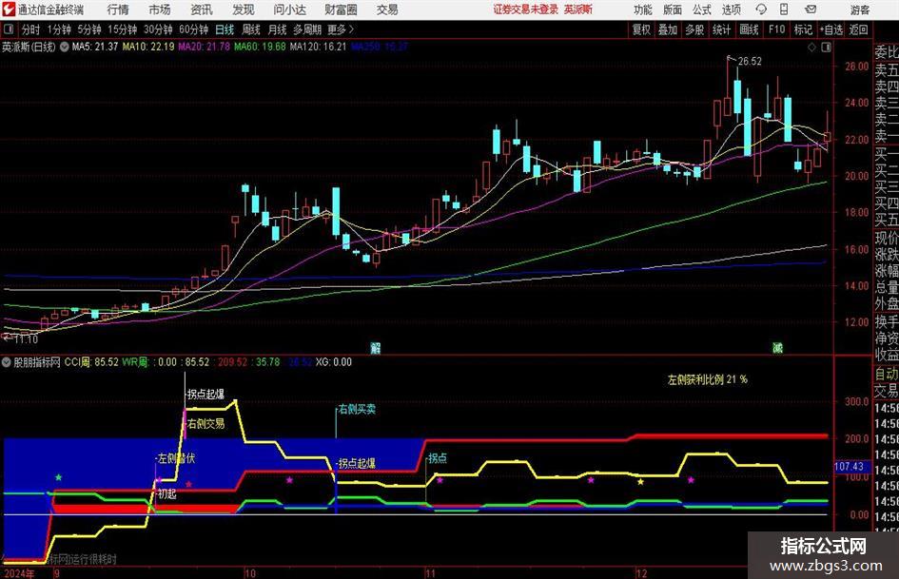
Task: Click the 26.52 high price label
Action: [x=750, y=62]
